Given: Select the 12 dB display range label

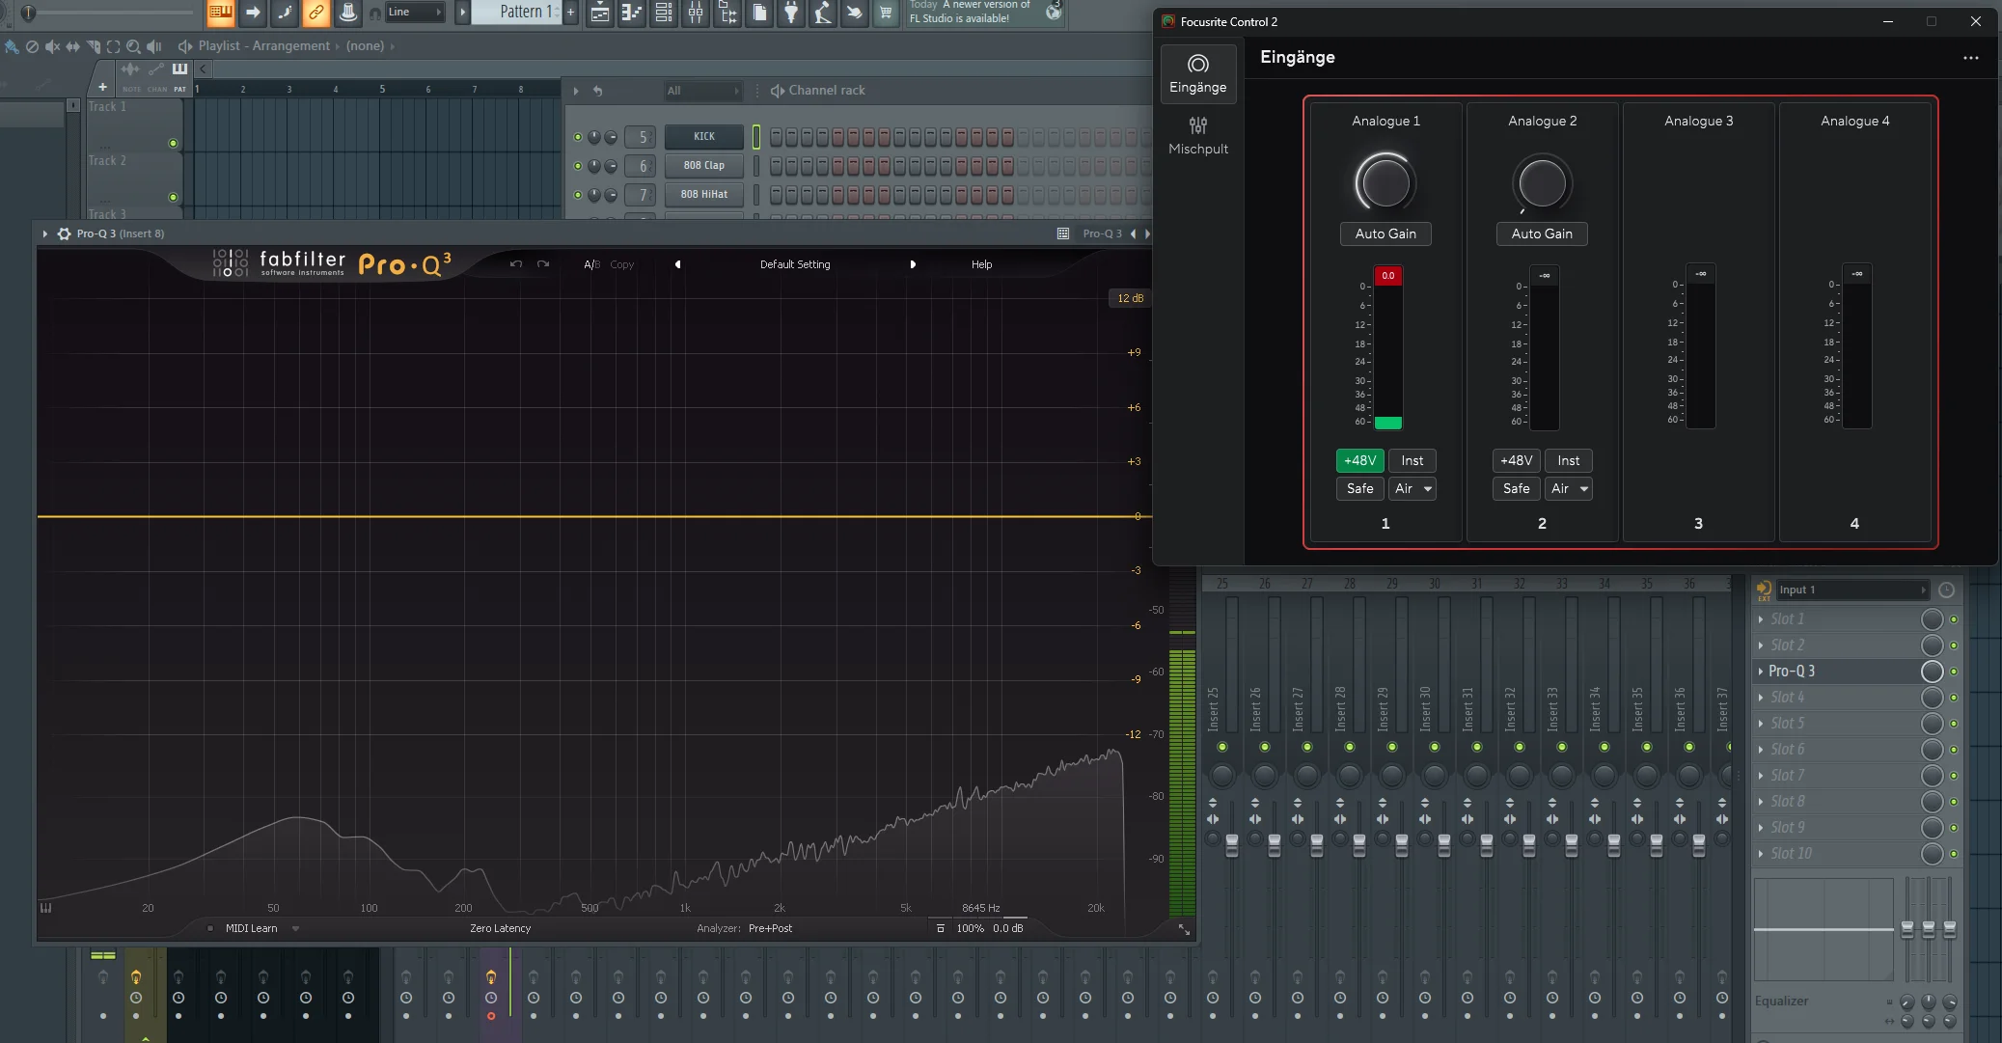Looking at the screenshot, I should click(1130, 298).
